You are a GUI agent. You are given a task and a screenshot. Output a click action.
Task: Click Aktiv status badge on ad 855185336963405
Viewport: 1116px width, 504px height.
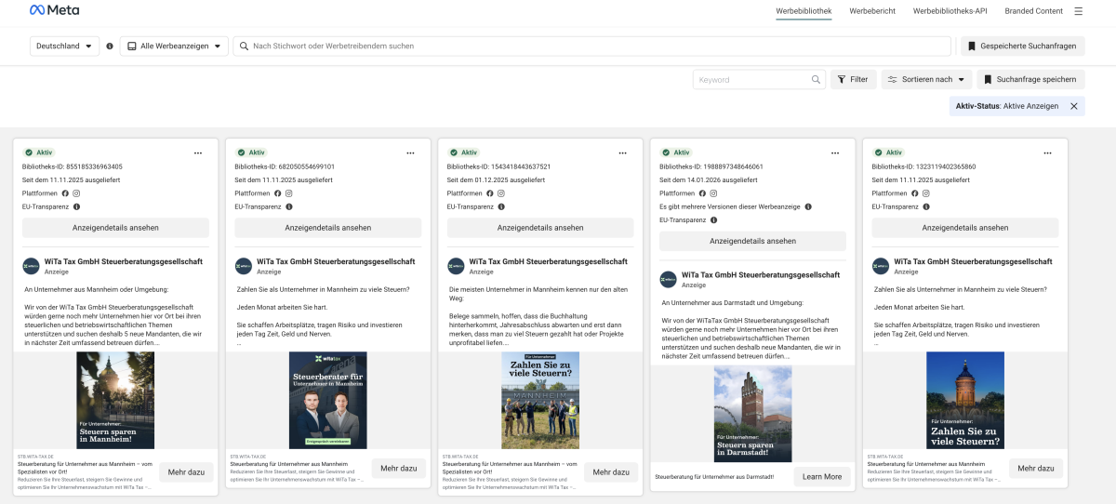pos(39,153)
